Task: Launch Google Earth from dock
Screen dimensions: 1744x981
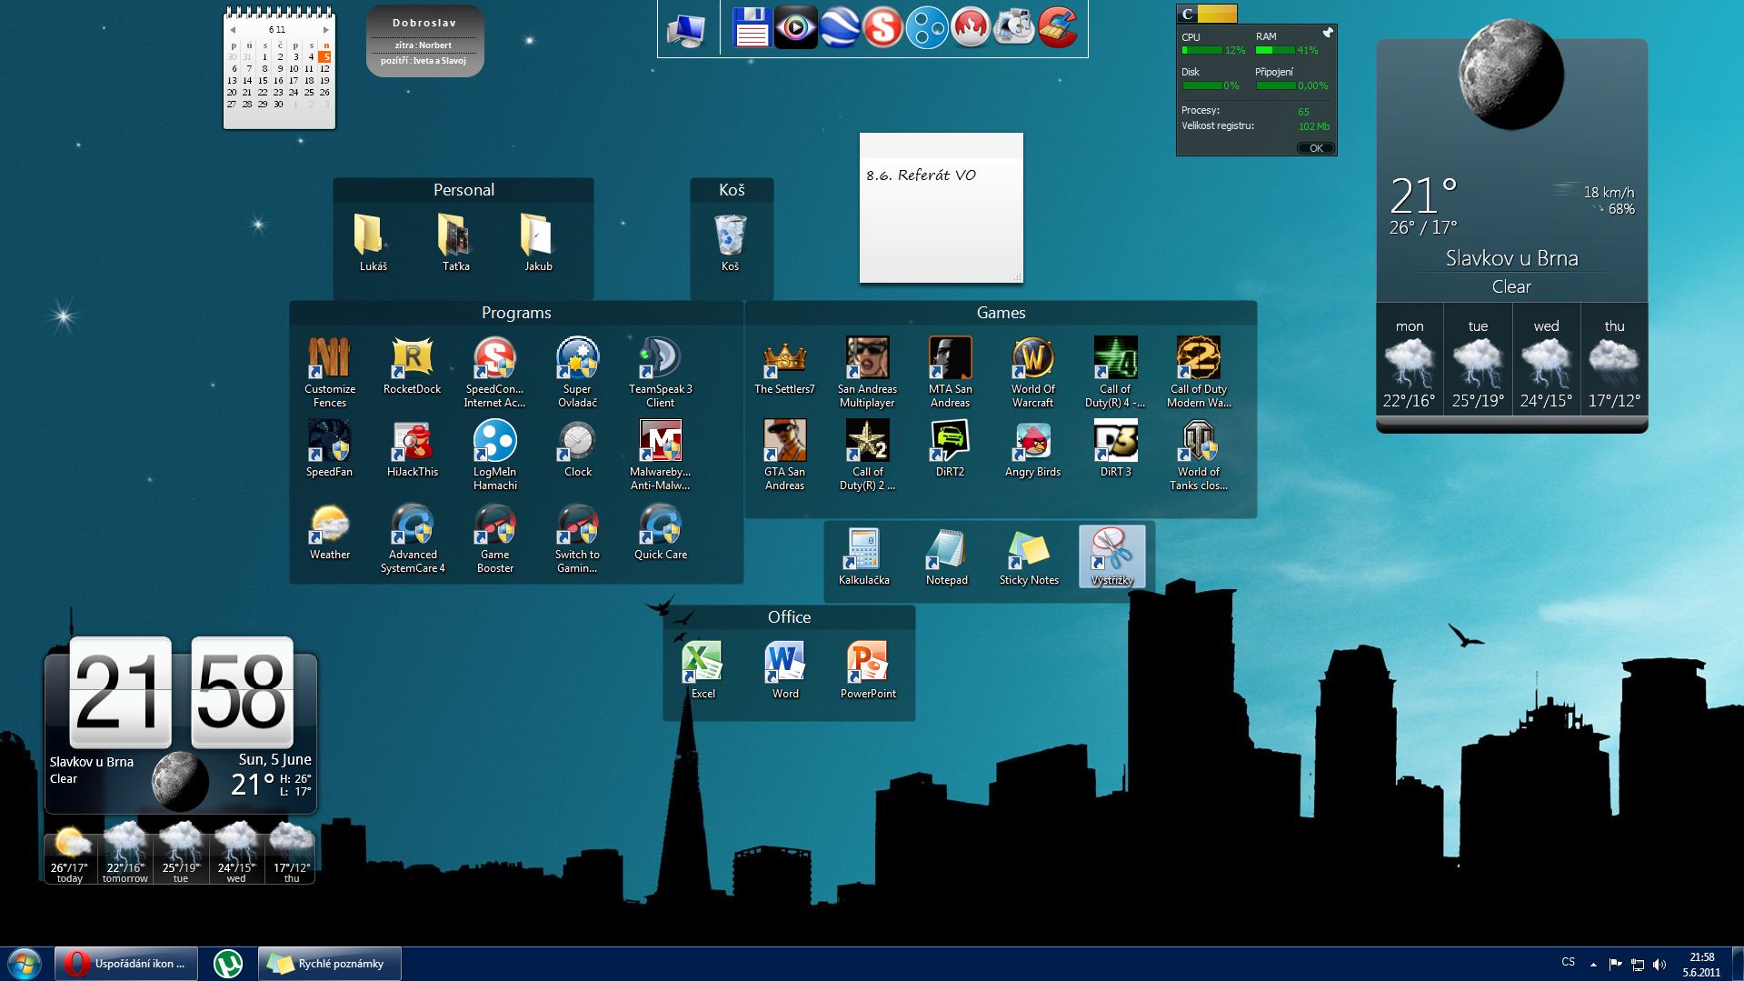Action: [839, 28]
